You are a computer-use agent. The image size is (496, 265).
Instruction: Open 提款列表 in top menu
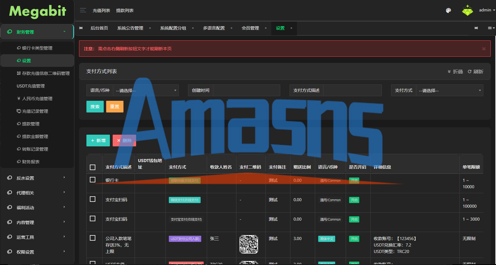click(x=125, y=10)
